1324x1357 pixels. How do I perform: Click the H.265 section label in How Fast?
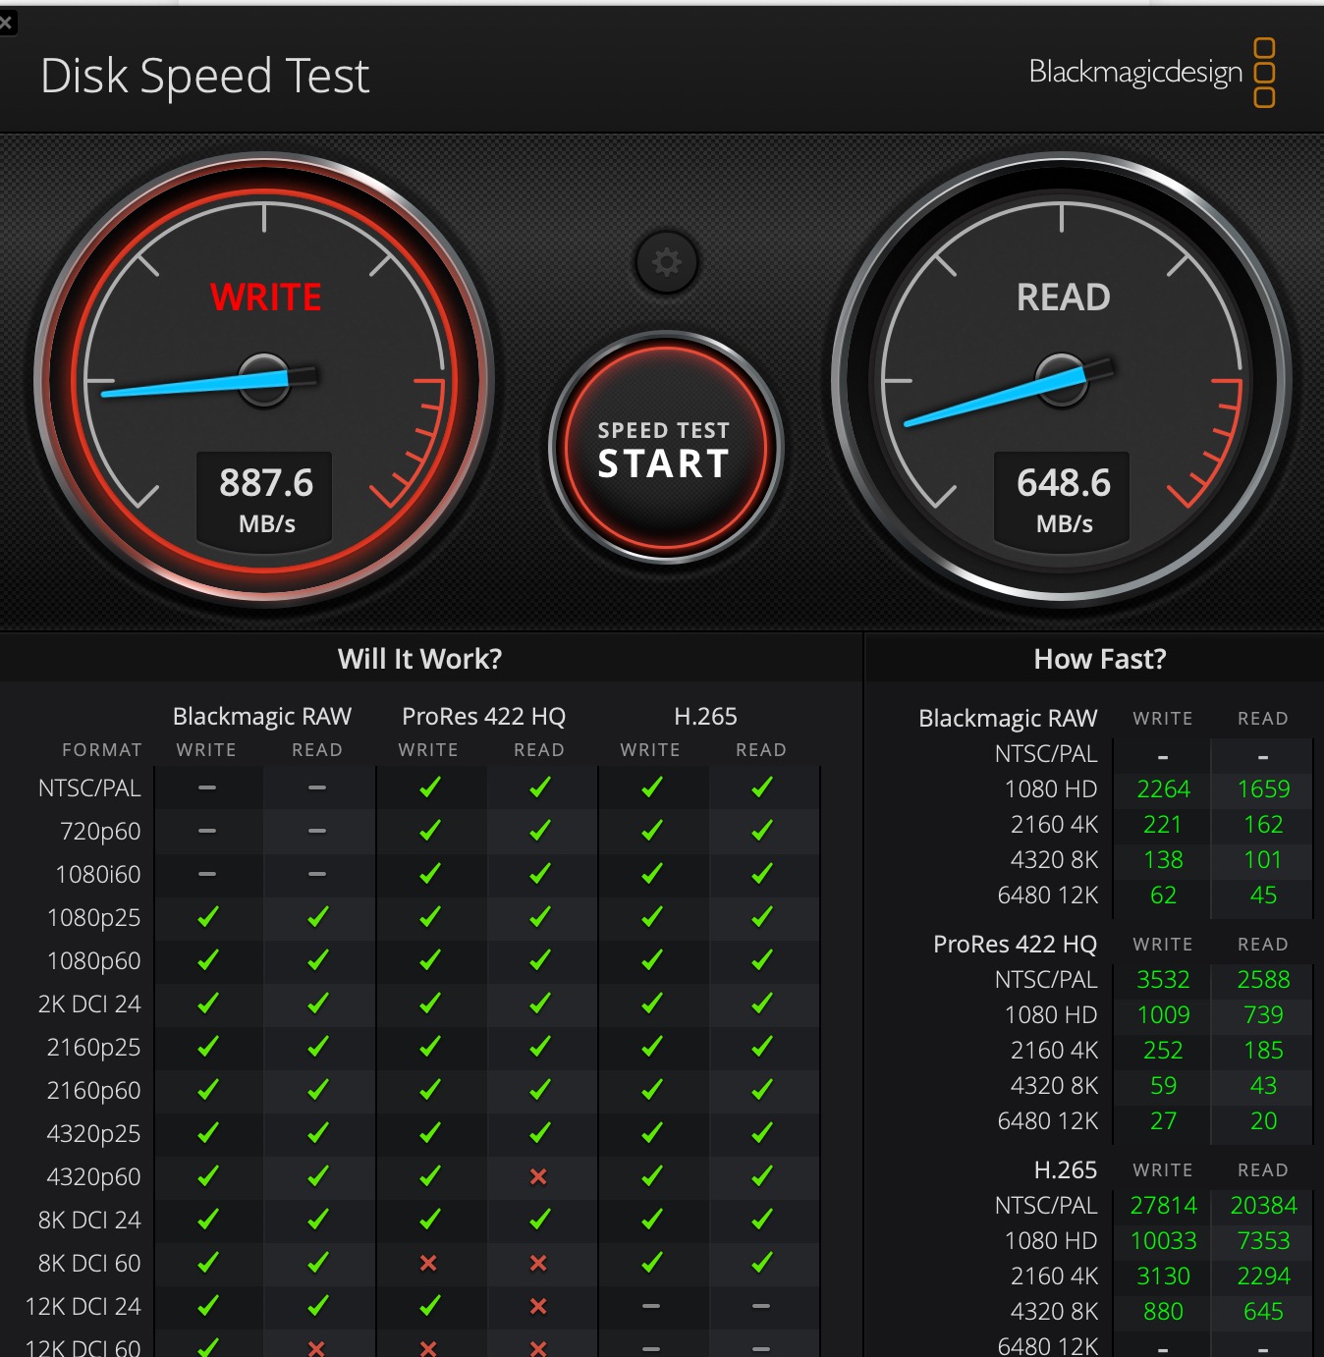pyautogui.click(x=1066, y=1170)
